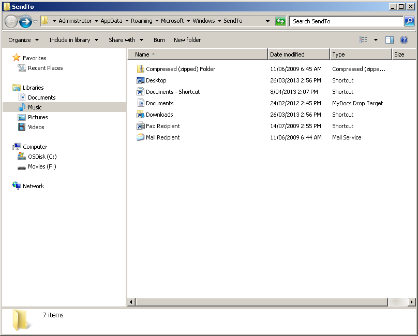Click the horizontal scrollbar right arrow
This screenshot has height=336, width=418.
pyautogui.click(x=412, y=302)
